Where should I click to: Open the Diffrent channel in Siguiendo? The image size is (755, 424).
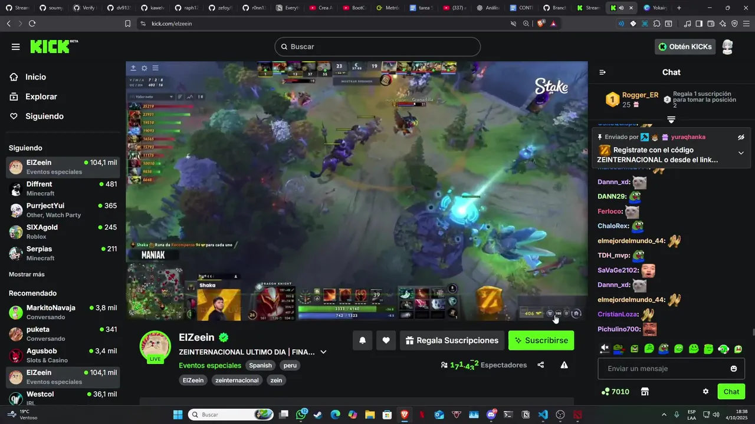coord(63,188)
